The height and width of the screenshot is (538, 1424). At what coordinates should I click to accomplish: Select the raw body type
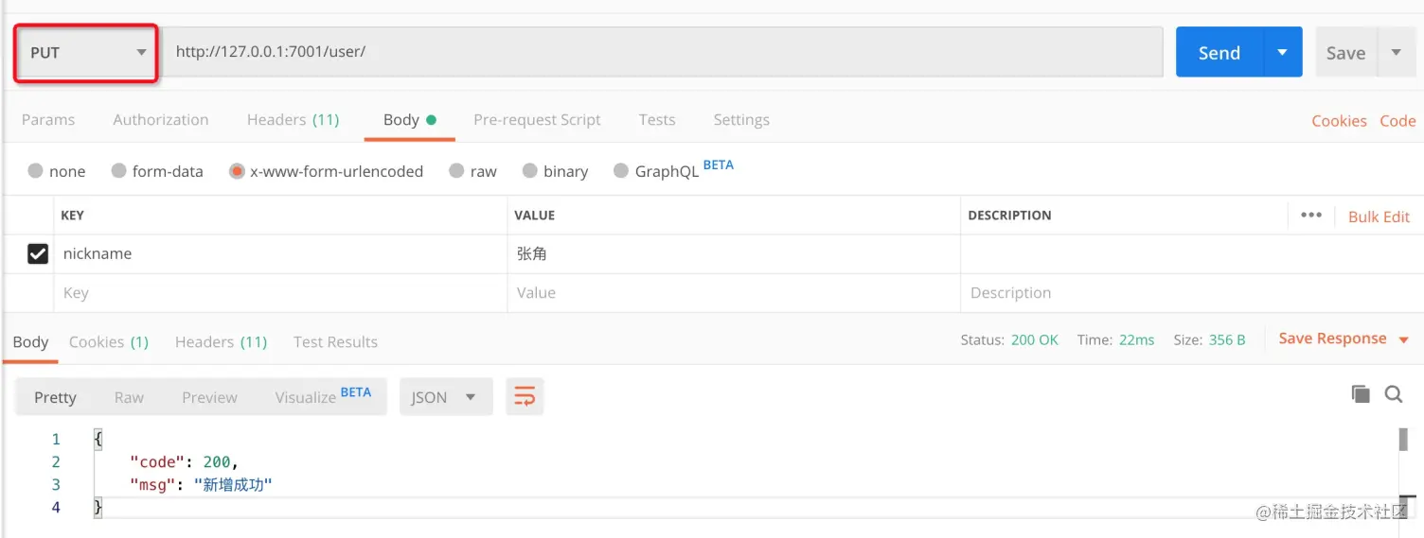pyautogui.click(x=472, y=171)
